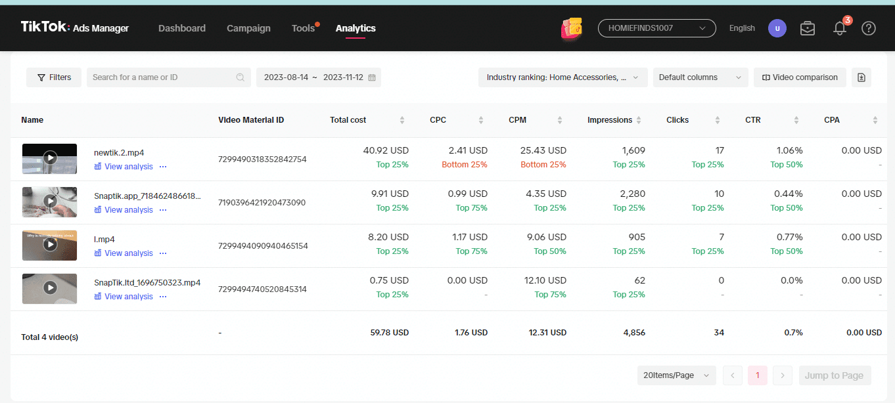Image resolution: width=895 pixels, height=403 pixels.
Task: Click video ID 7299494740520845314
Action: [263, 289]
